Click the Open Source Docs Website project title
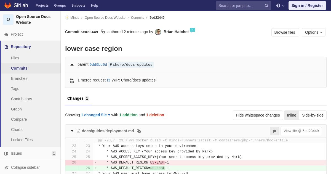The width and height of the screenshot is (331, 174). 33,20
